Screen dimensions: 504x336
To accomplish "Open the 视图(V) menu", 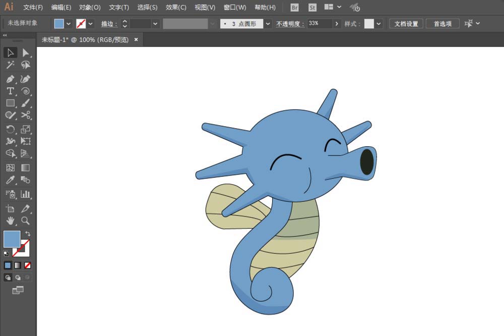I will 205,8.
